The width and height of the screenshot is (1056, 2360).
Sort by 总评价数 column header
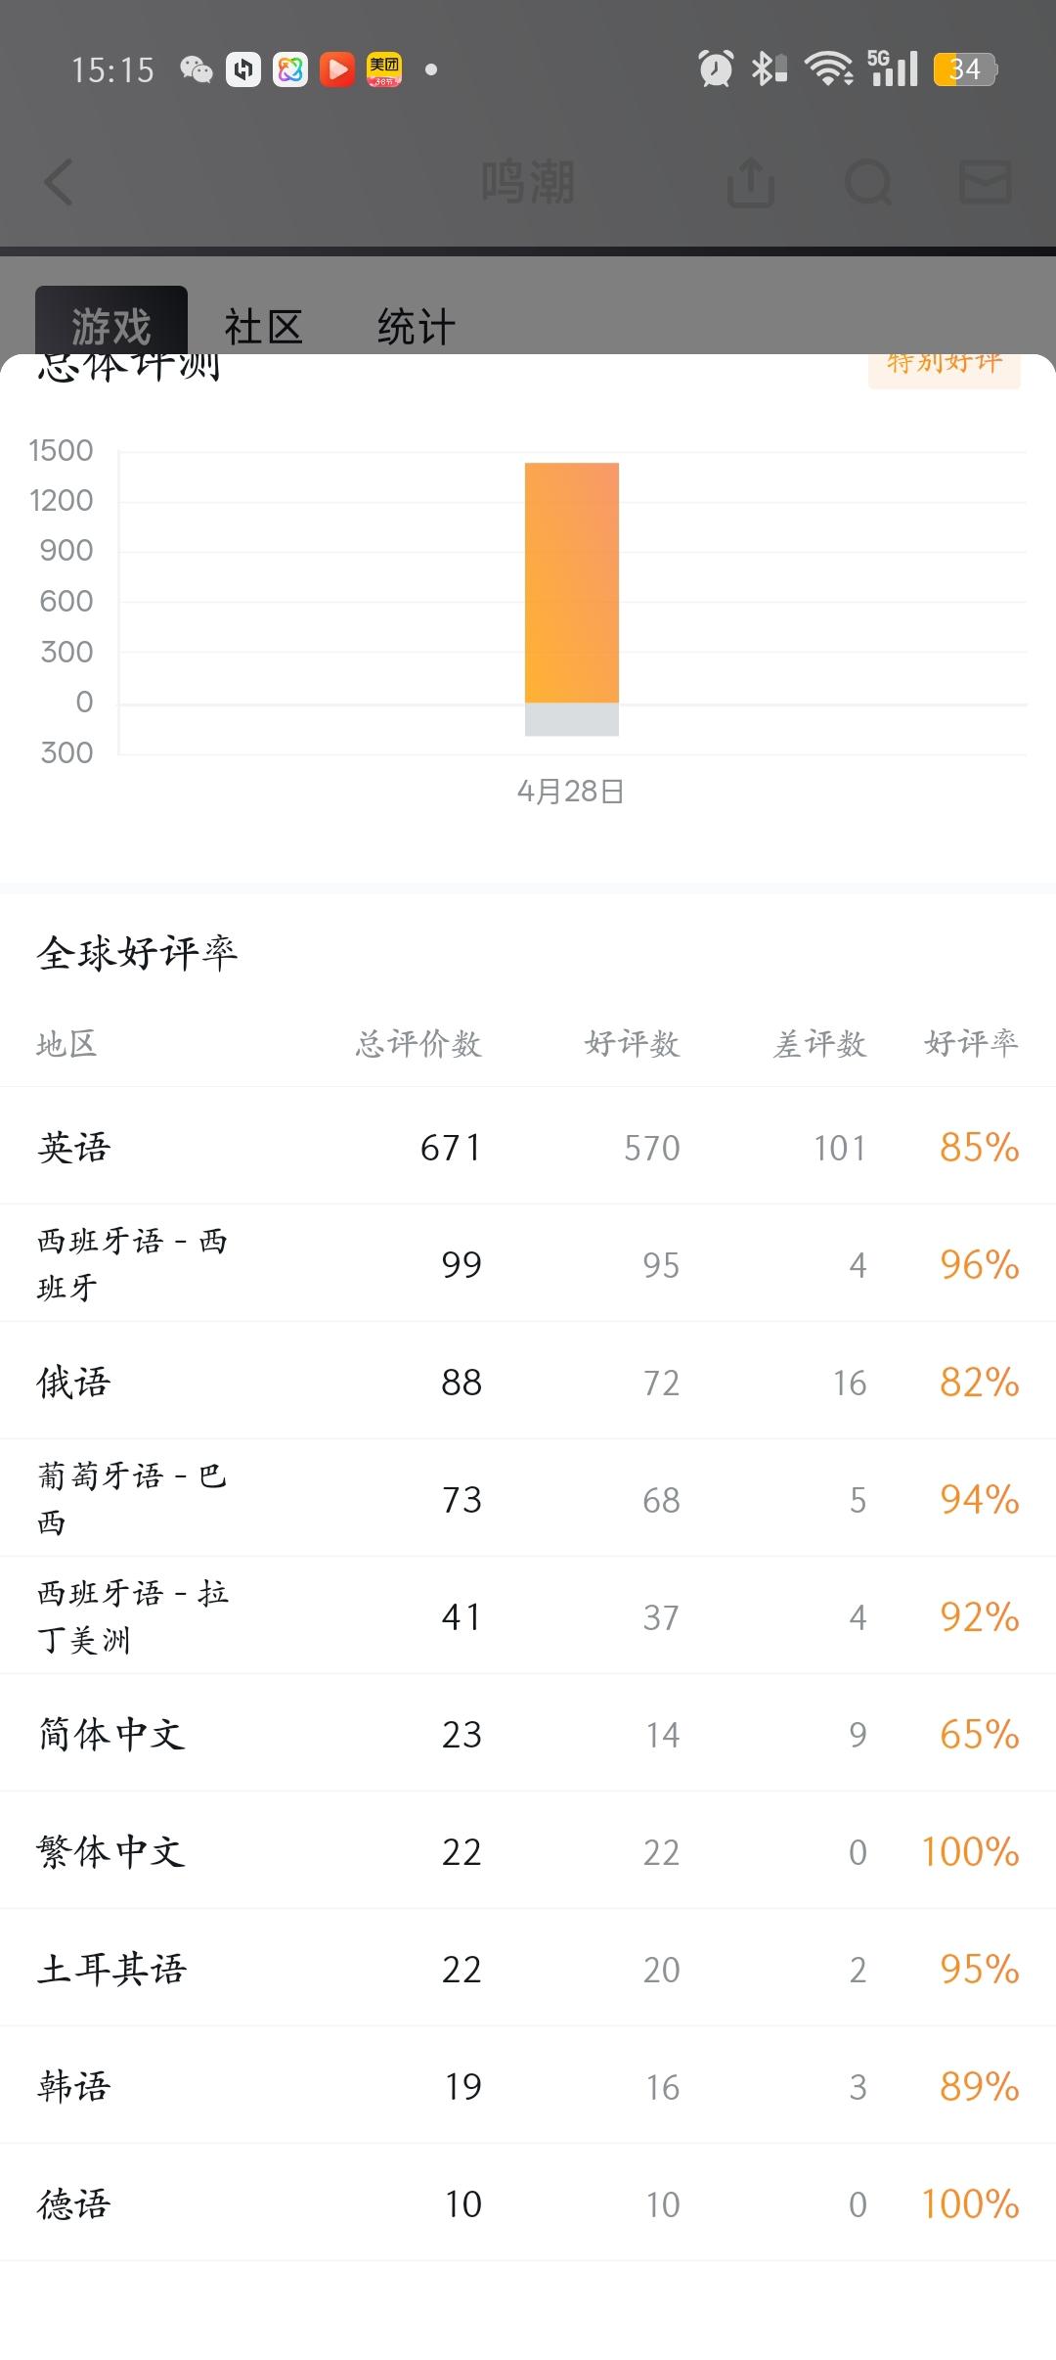click(418, 1043)
